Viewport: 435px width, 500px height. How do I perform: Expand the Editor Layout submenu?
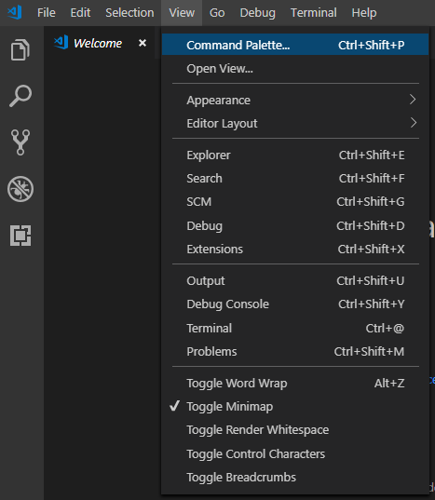coord(295,124)
